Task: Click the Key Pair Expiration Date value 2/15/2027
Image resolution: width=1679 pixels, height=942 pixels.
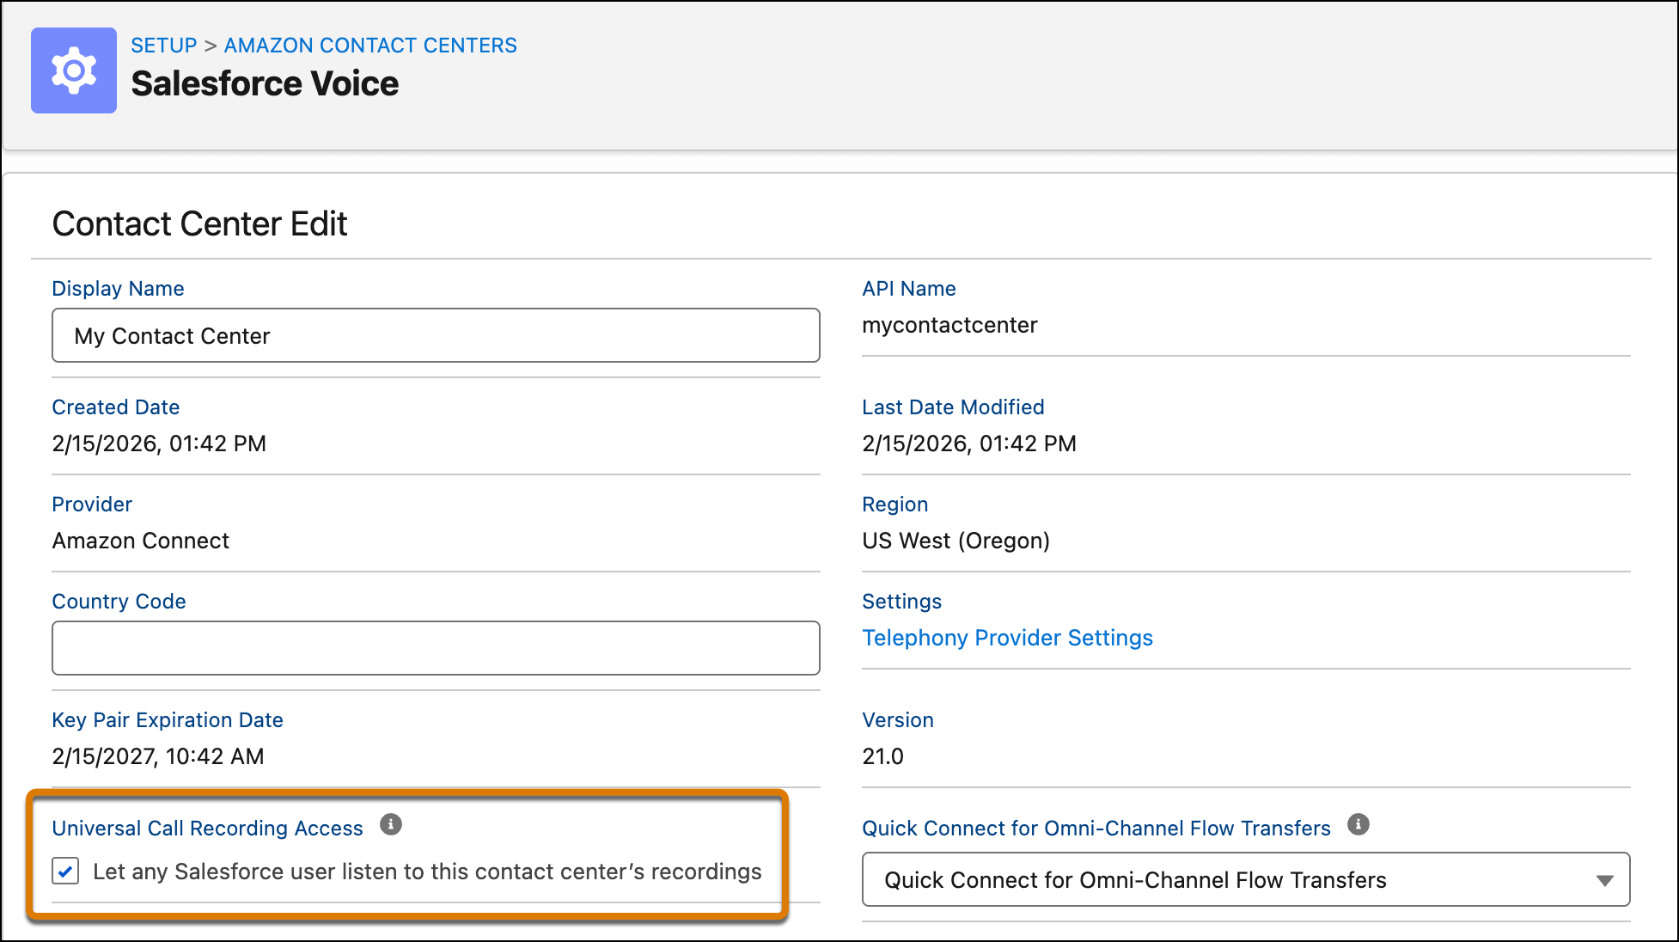Action: point(158,756)
